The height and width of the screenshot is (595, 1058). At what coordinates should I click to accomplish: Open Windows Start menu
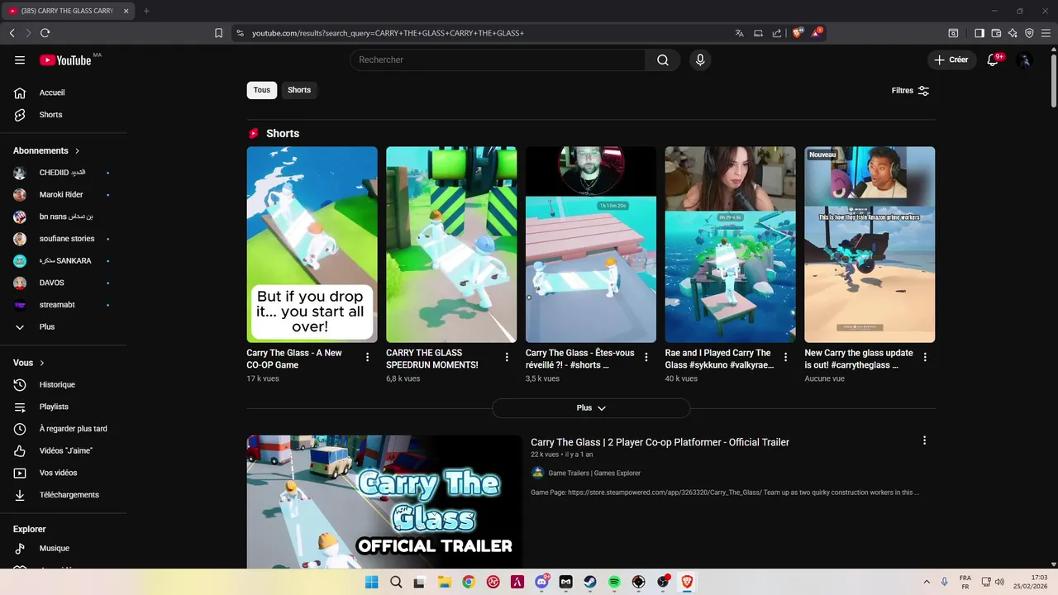point(371,582)
